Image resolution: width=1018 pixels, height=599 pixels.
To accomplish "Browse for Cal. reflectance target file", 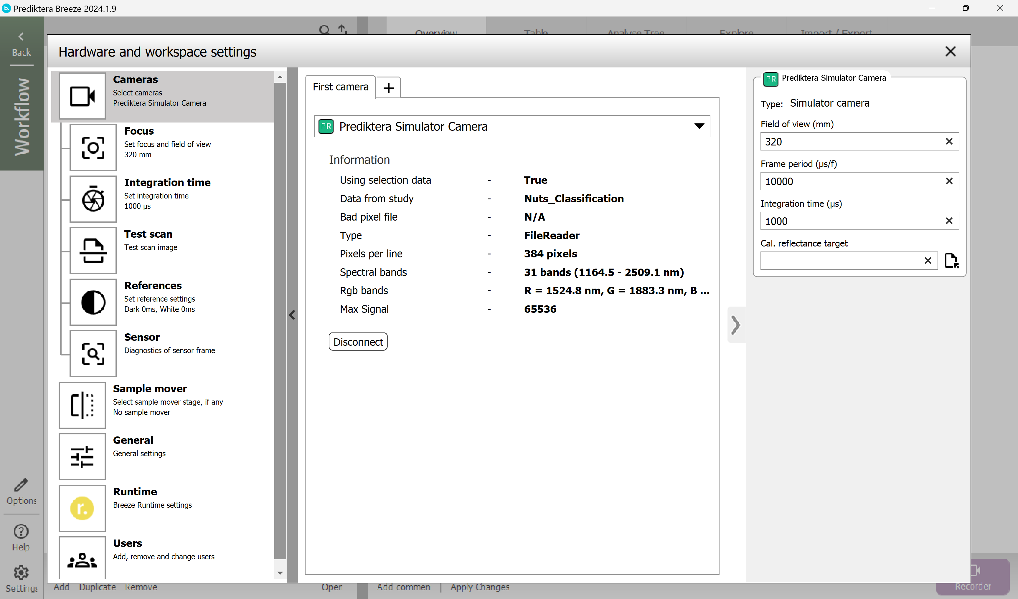I will [x=951, y=260].
